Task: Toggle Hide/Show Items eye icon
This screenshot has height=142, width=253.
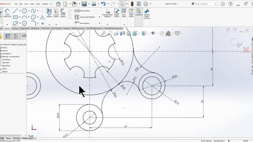Action: 153,33
